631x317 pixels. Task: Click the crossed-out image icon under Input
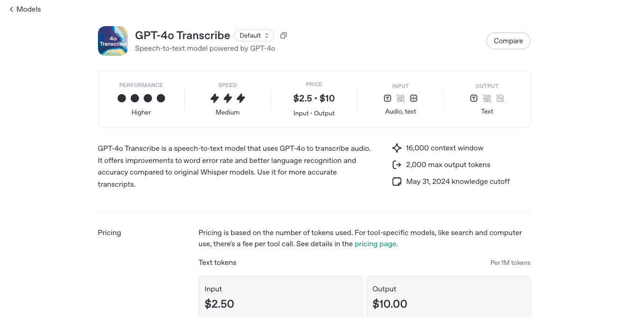coord(401,98)
